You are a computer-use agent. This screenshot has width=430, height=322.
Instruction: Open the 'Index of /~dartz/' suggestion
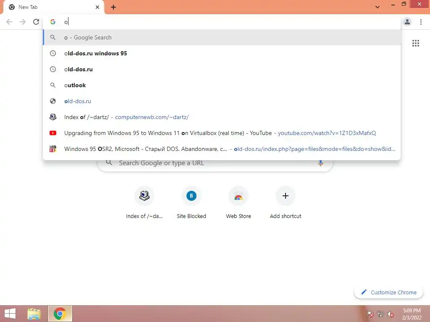pos(222,117)
